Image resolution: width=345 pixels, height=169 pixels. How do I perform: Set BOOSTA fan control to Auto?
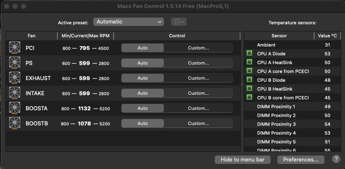click(x=142, y=108)
